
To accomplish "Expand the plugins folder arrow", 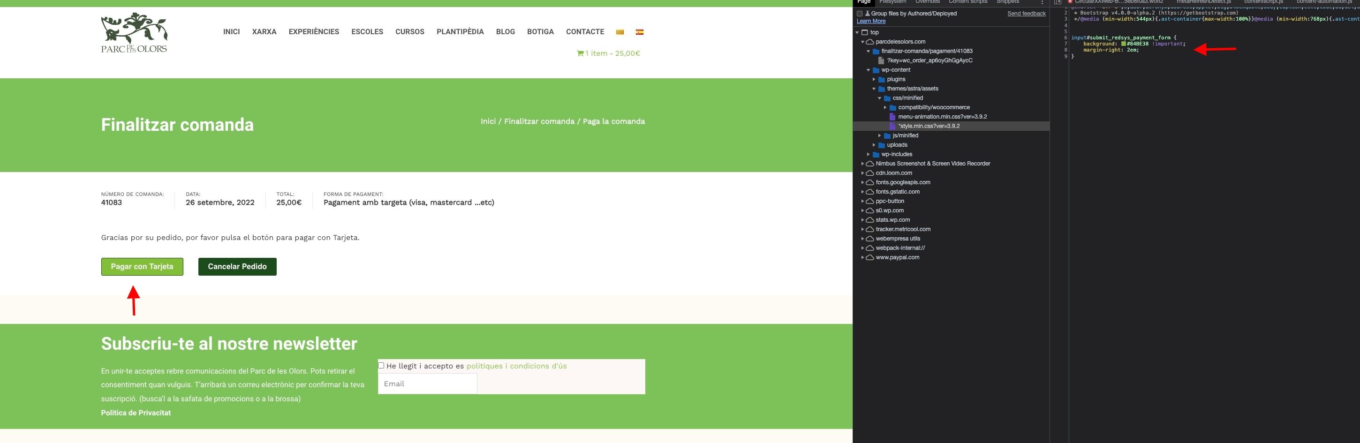I will [x=874, y=79].
